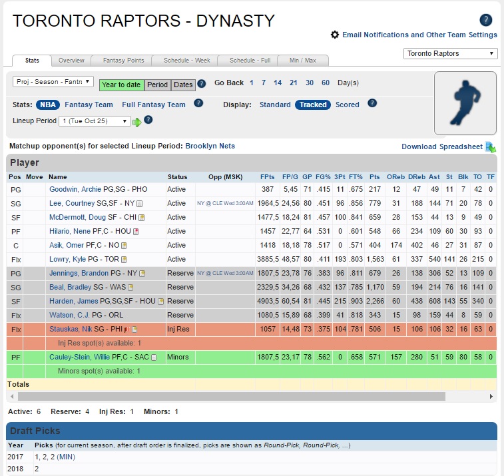This screenshot has width=504, height=476.
Task: Set display to Scored
Action: (347, 105)
